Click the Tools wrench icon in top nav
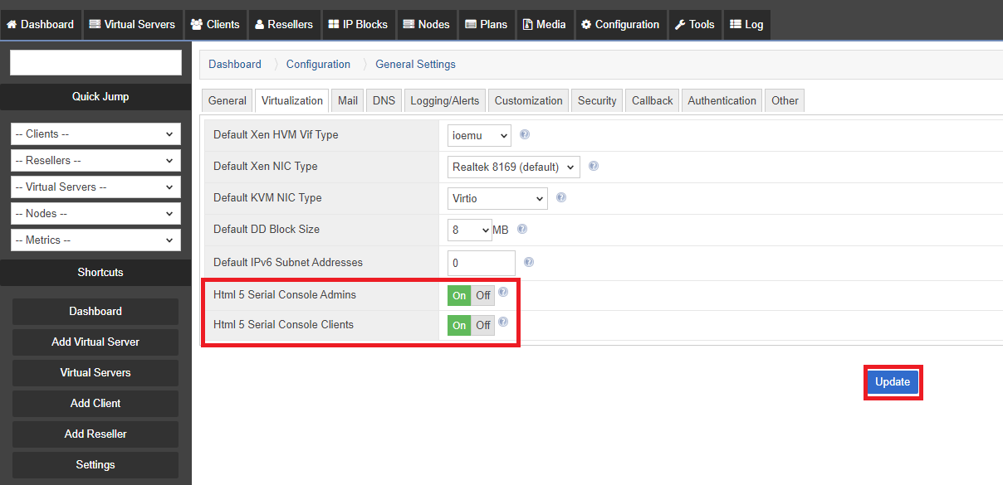Viewport: 1003px width, 485px height. point(680,24)
